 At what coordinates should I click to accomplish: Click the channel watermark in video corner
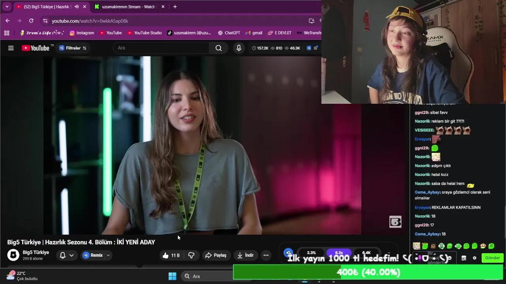pyautogui.click(x=395, y=222)
